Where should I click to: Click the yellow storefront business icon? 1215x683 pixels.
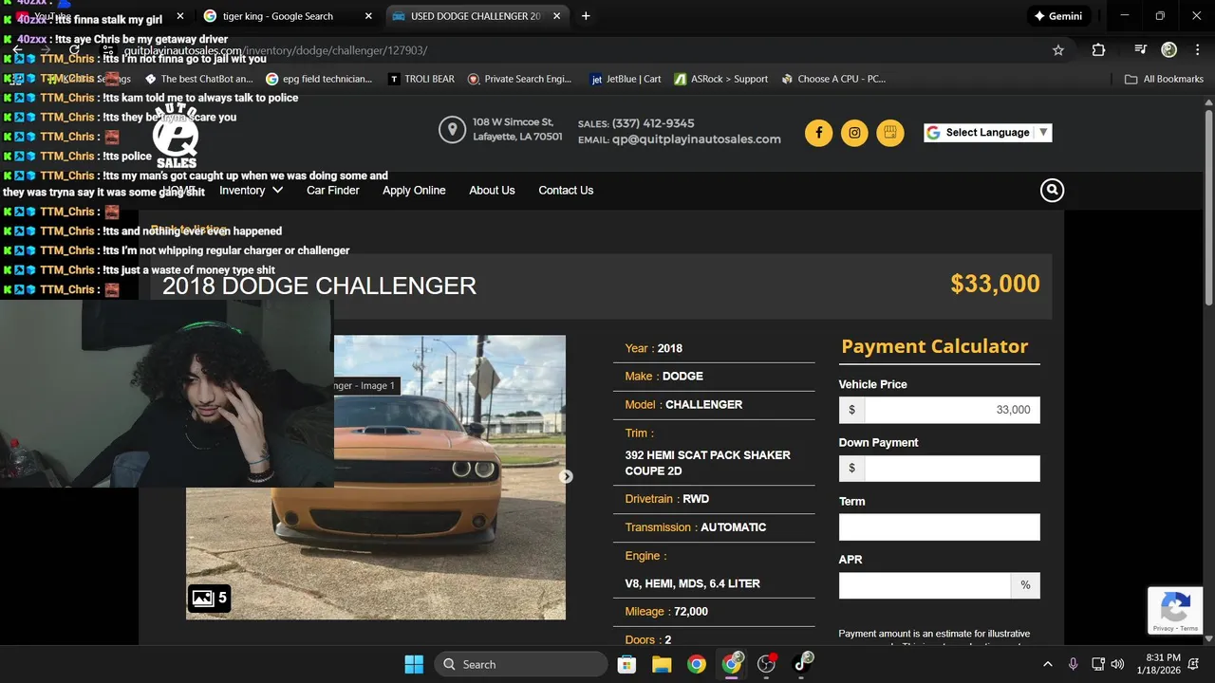coord(889,133)
